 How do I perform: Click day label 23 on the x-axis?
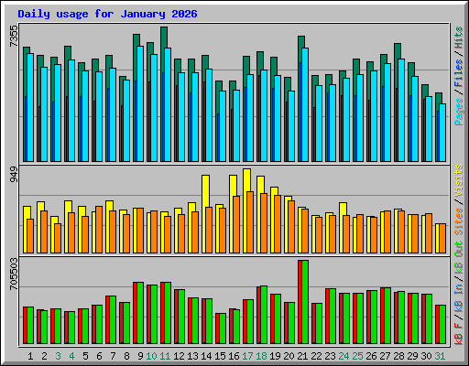coord(330,356)
